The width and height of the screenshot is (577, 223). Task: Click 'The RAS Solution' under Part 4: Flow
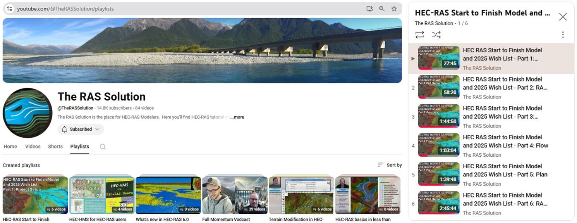(482, 155)
